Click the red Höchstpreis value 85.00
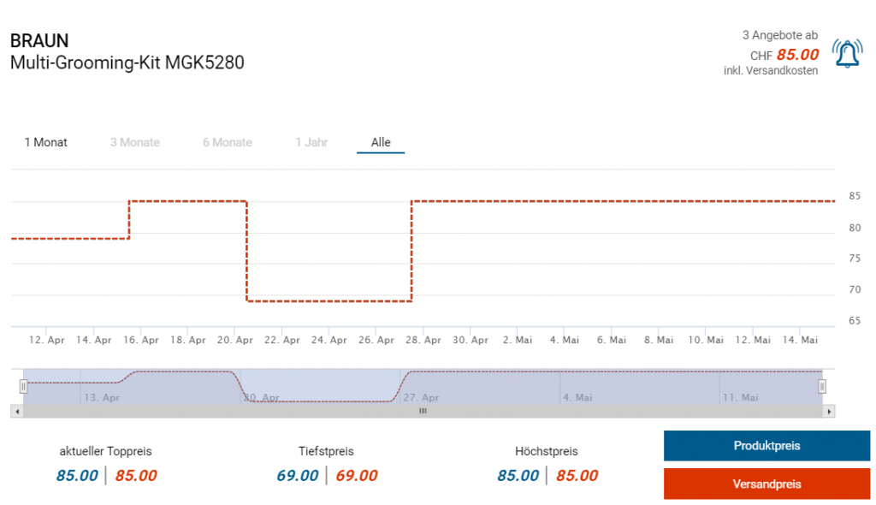 (x=577, y=476)
